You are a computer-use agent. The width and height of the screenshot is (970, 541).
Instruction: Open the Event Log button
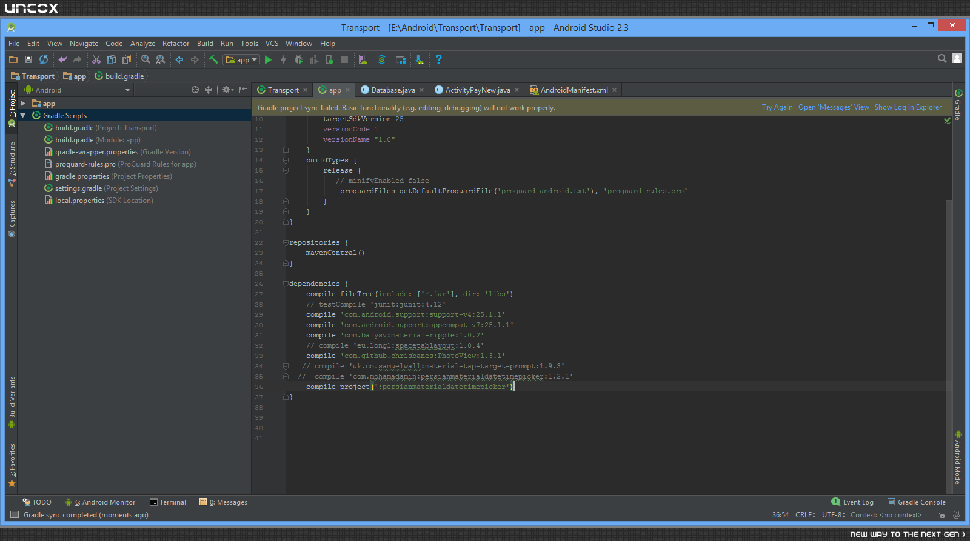[852, 502]
